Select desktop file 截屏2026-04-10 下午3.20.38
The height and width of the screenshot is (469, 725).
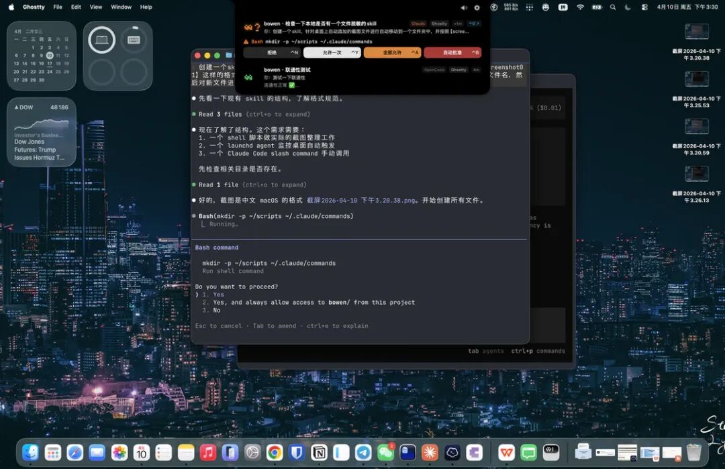pos(696,42)
